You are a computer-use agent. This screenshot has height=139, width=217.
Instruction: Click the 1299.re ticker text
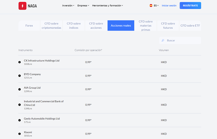point(28,91)
